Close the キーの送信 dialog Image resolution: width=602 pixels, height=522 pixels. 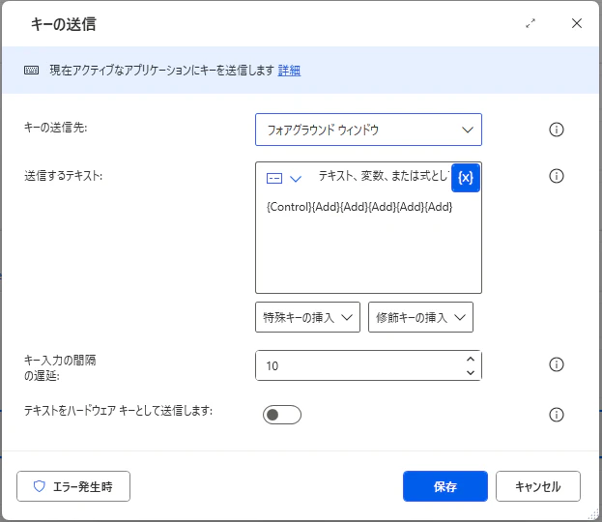[577, 23]
